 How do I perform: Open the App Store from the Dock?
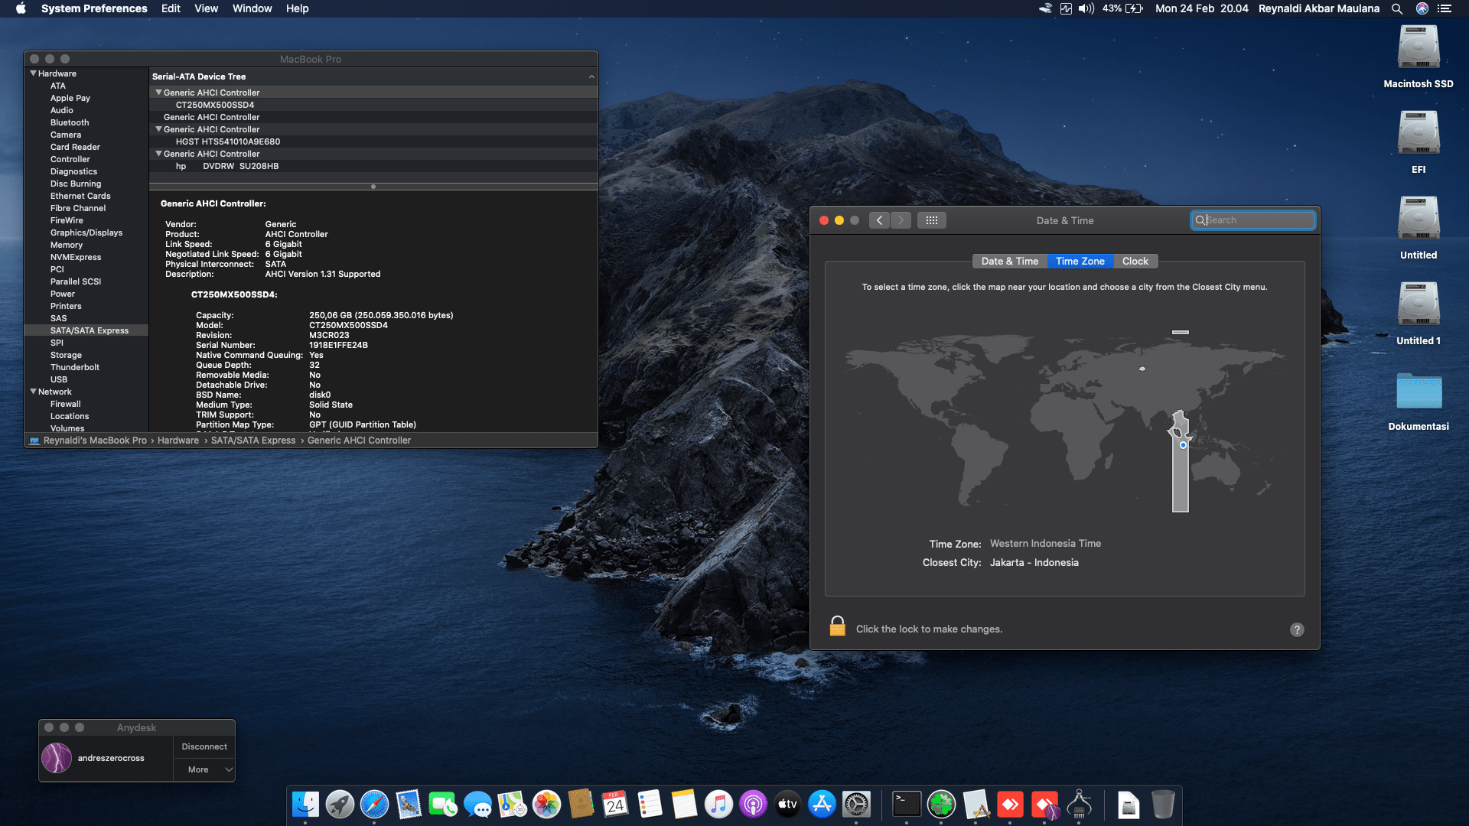coord(822,805)
